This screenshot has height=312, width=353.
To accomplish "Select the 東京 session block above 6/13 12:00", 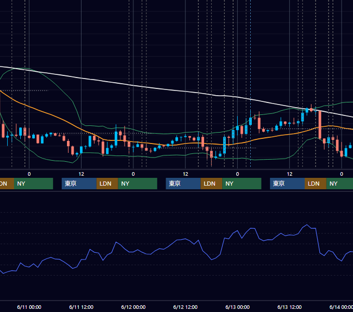I will point(287,184).
